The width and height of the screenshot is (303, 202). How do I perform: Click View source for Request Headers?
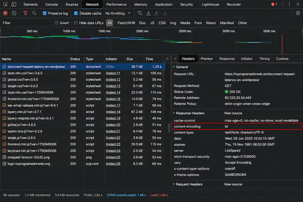[x=233, y=184]
